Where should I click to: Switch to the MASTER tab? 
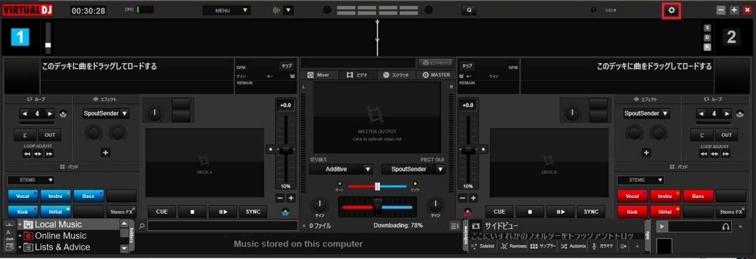[x=436, y=75]
